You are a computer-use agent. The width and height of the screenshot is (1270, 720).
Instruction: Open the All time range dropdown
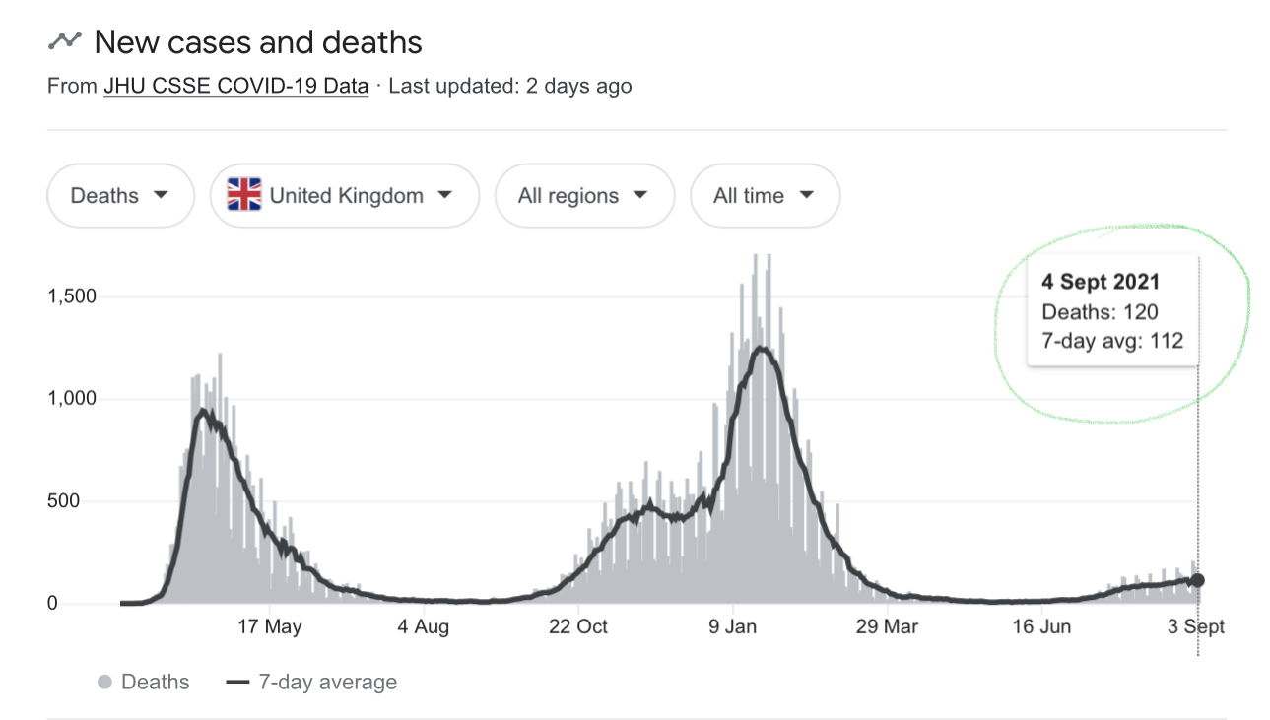click(x=765, y=195)
